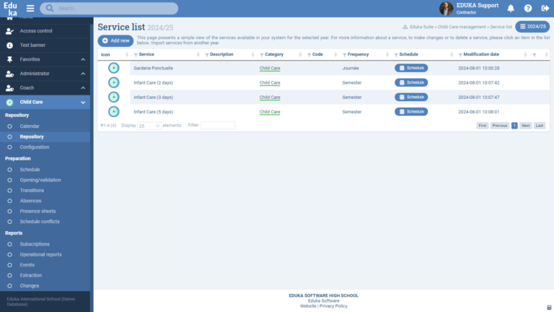Open the help question mark icon
The height and width of the screenshot is (312, 554).
click(527, 9)
